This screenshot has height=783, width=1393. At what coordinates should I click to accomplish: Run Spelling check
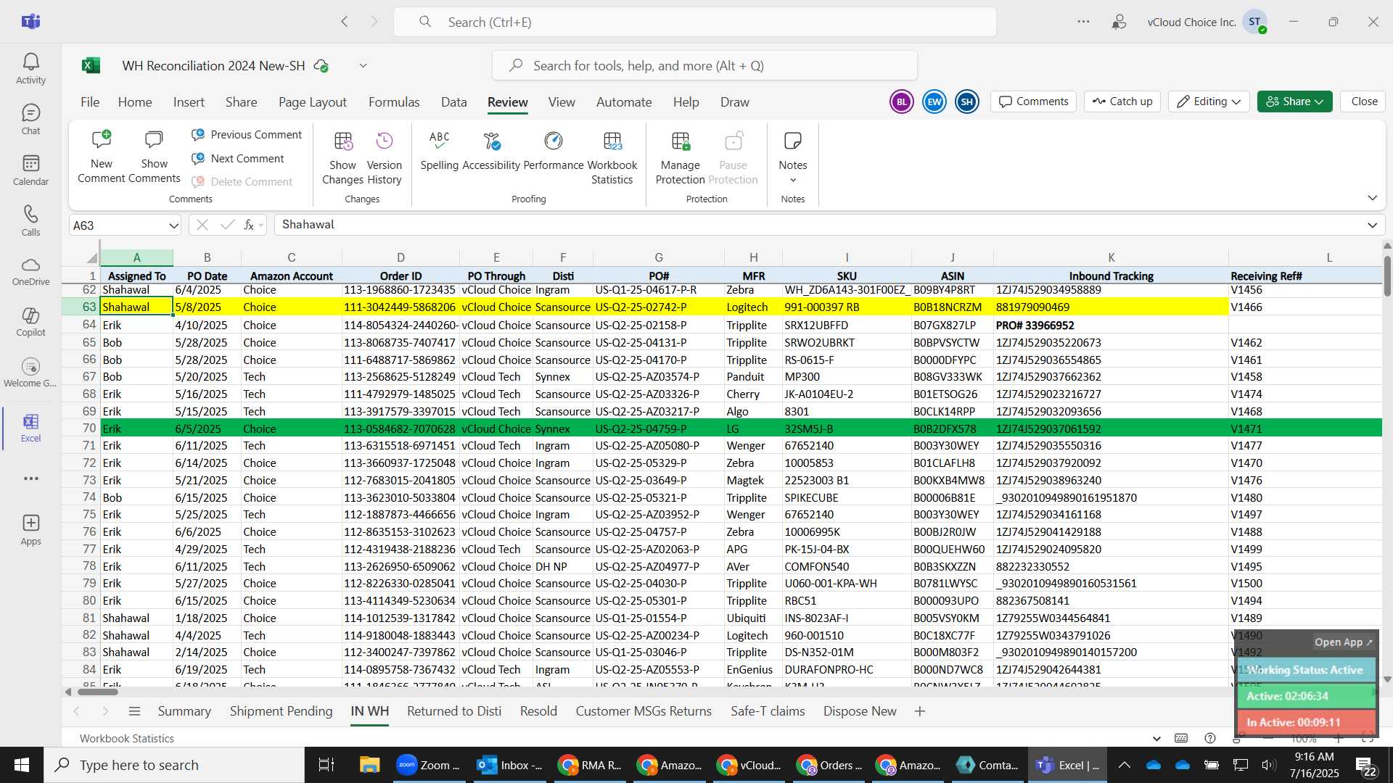(439, 151)
